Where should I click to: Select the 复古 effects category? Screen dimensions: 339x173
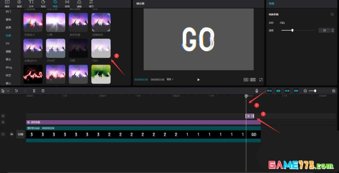click(x=8, y=59)
